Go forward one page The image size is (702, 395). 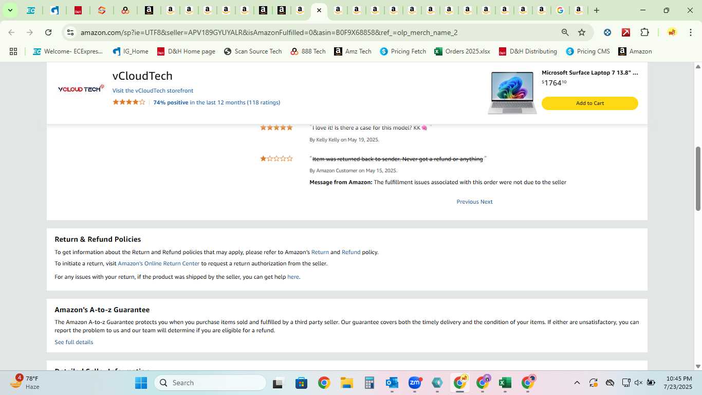click(x=30, y=32)
